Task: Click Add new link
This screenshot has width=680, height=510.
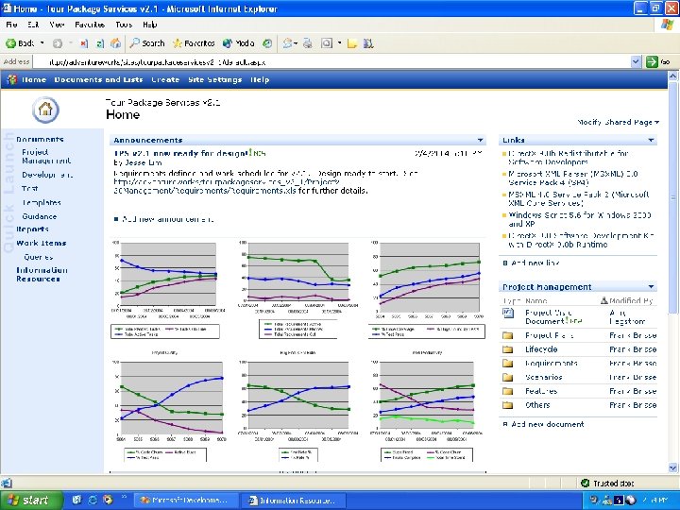Action: coord(535,263)
